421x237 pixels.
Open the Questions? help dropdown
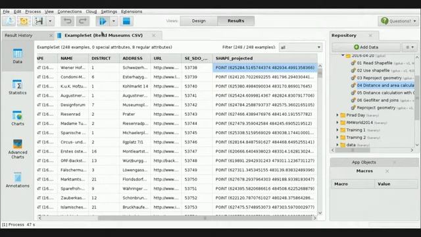[399, 21]
